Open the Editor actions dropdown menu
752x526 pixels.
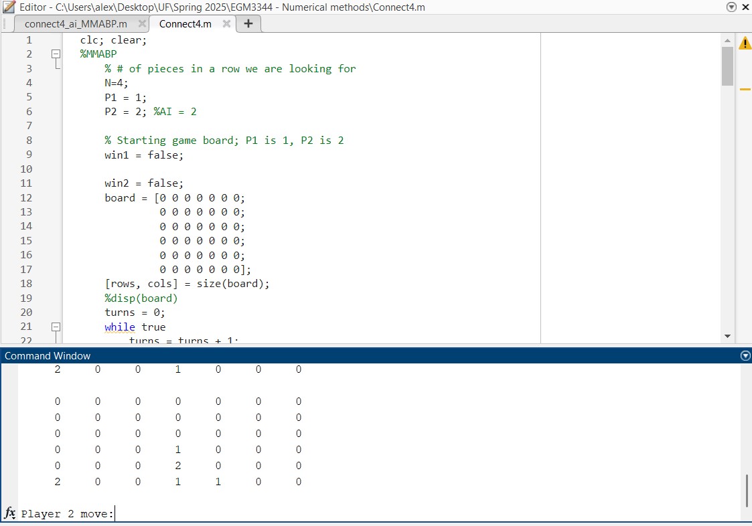(731, 7)
